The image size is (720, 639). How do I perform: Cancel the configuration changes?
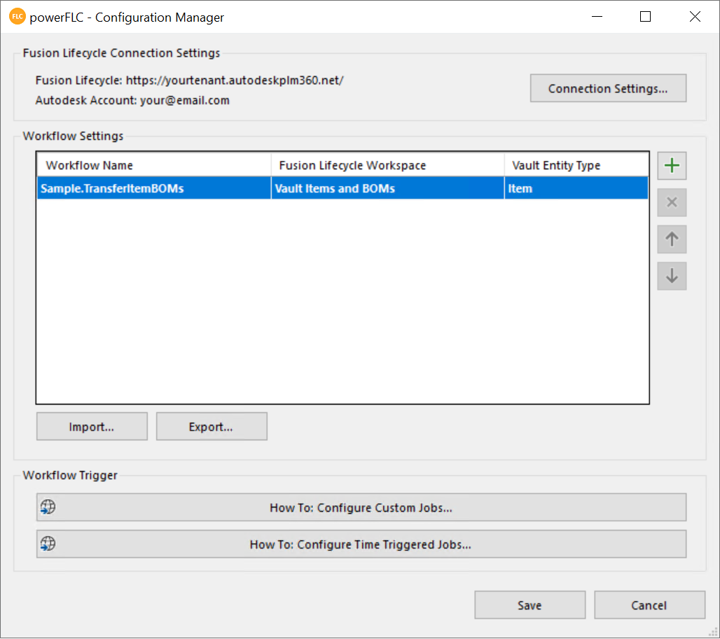click(649, 605)
